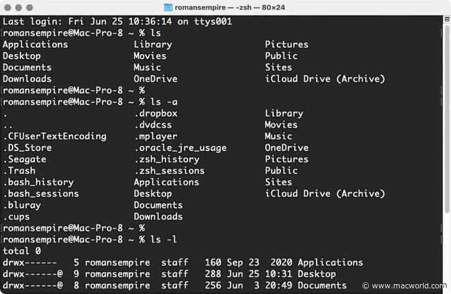The width and height of the screenshot is (451, 294).
Task: Select '.CFUserTextEncoding' in the listing
Action: [55, 136]
